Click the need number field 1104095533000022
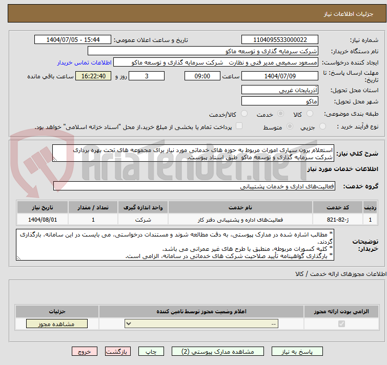 [x=280, y=40]
